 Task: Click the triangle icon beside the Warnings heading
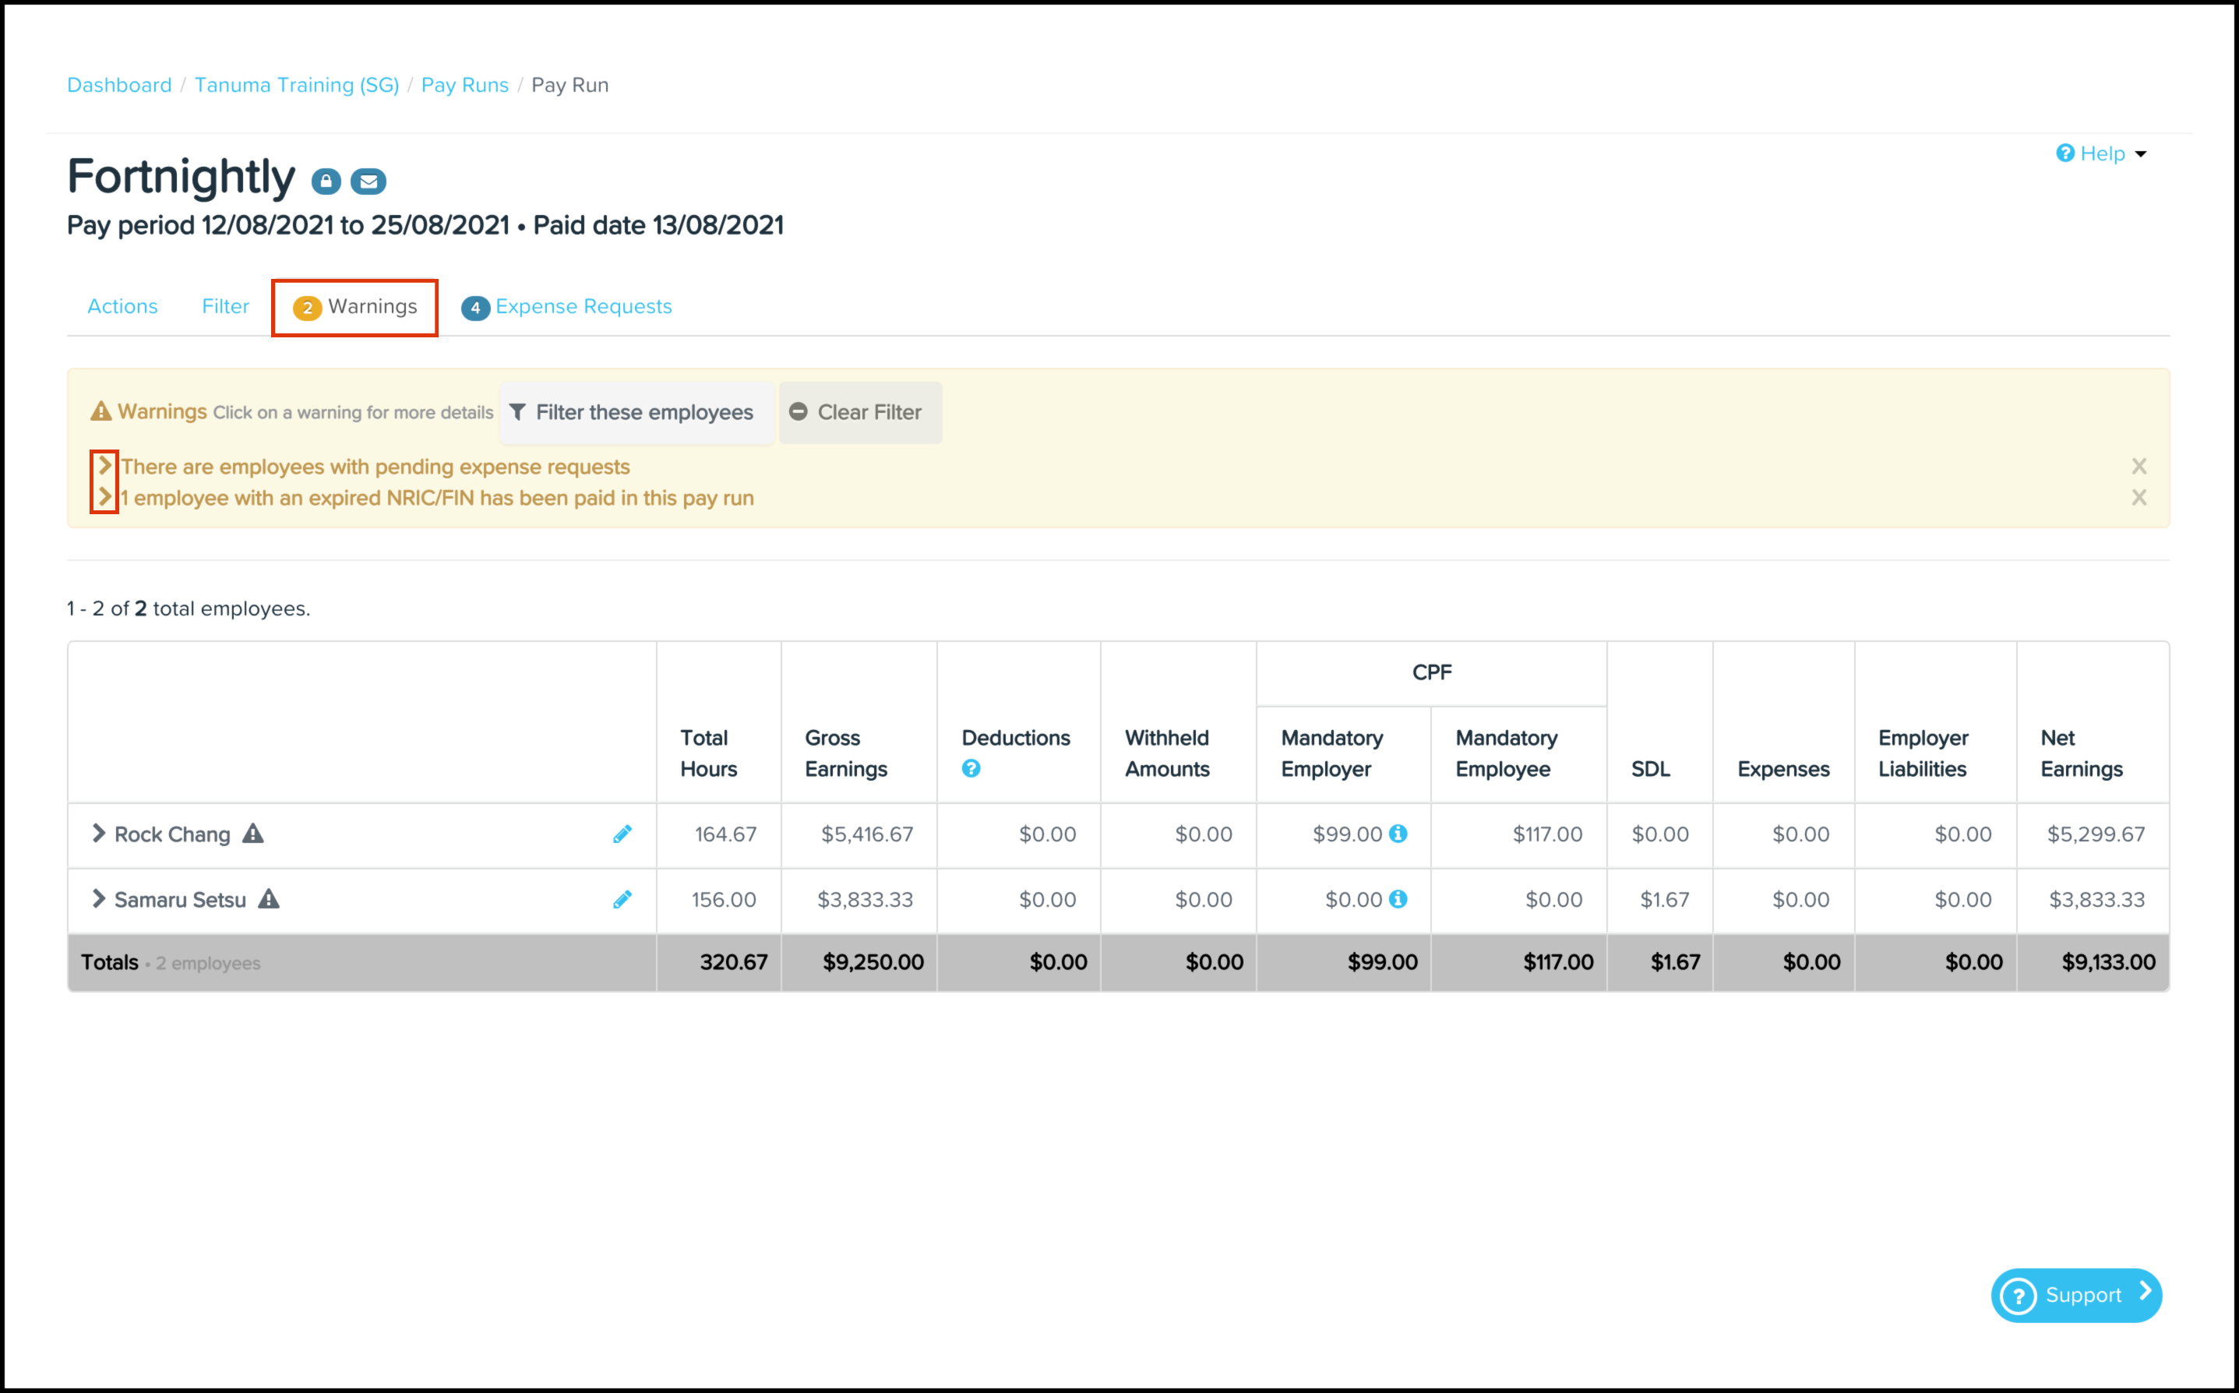click(100, 412)
